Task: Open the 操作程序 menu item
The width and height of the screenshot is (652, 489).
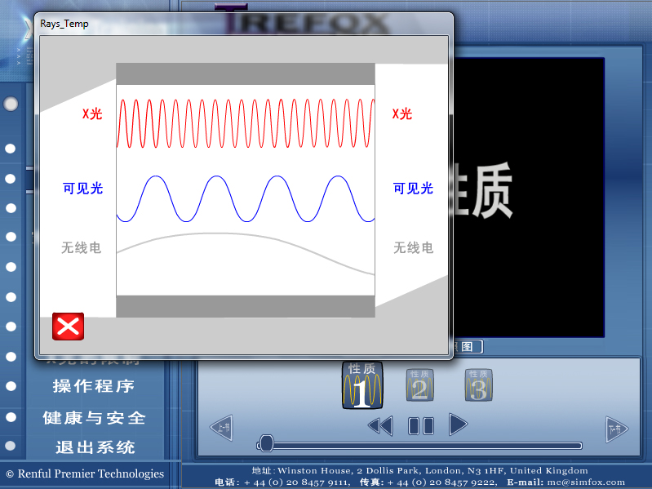Action: [x=93, y=386]
